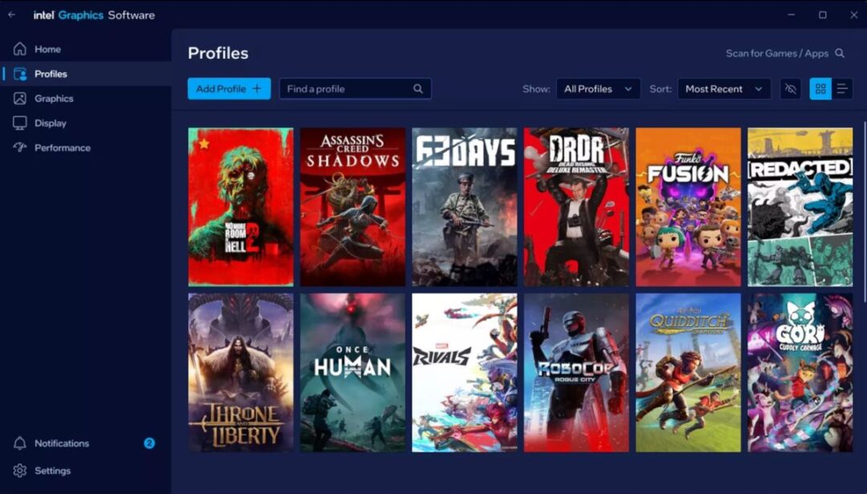Open the Home page from sidebar
This screenshot has width=867, height=494.
47,49
